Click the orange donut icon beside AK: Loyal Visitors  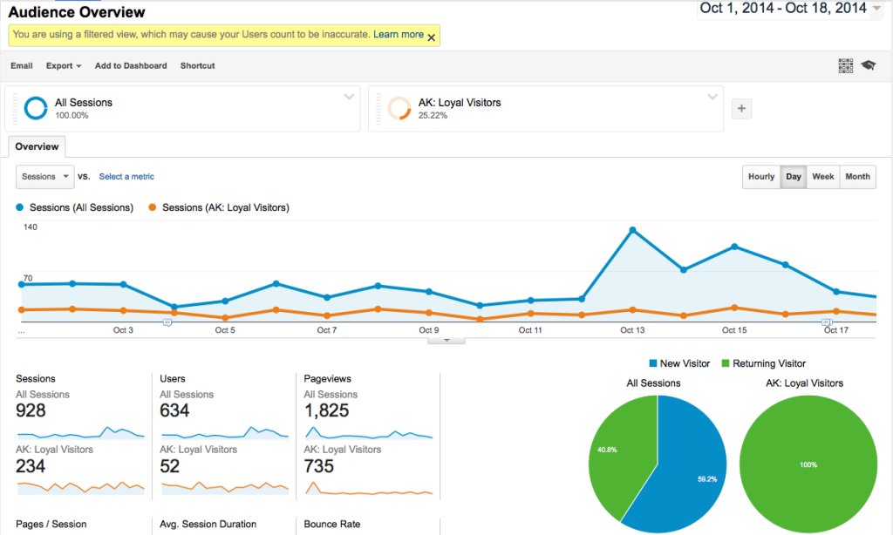[399, 108]
